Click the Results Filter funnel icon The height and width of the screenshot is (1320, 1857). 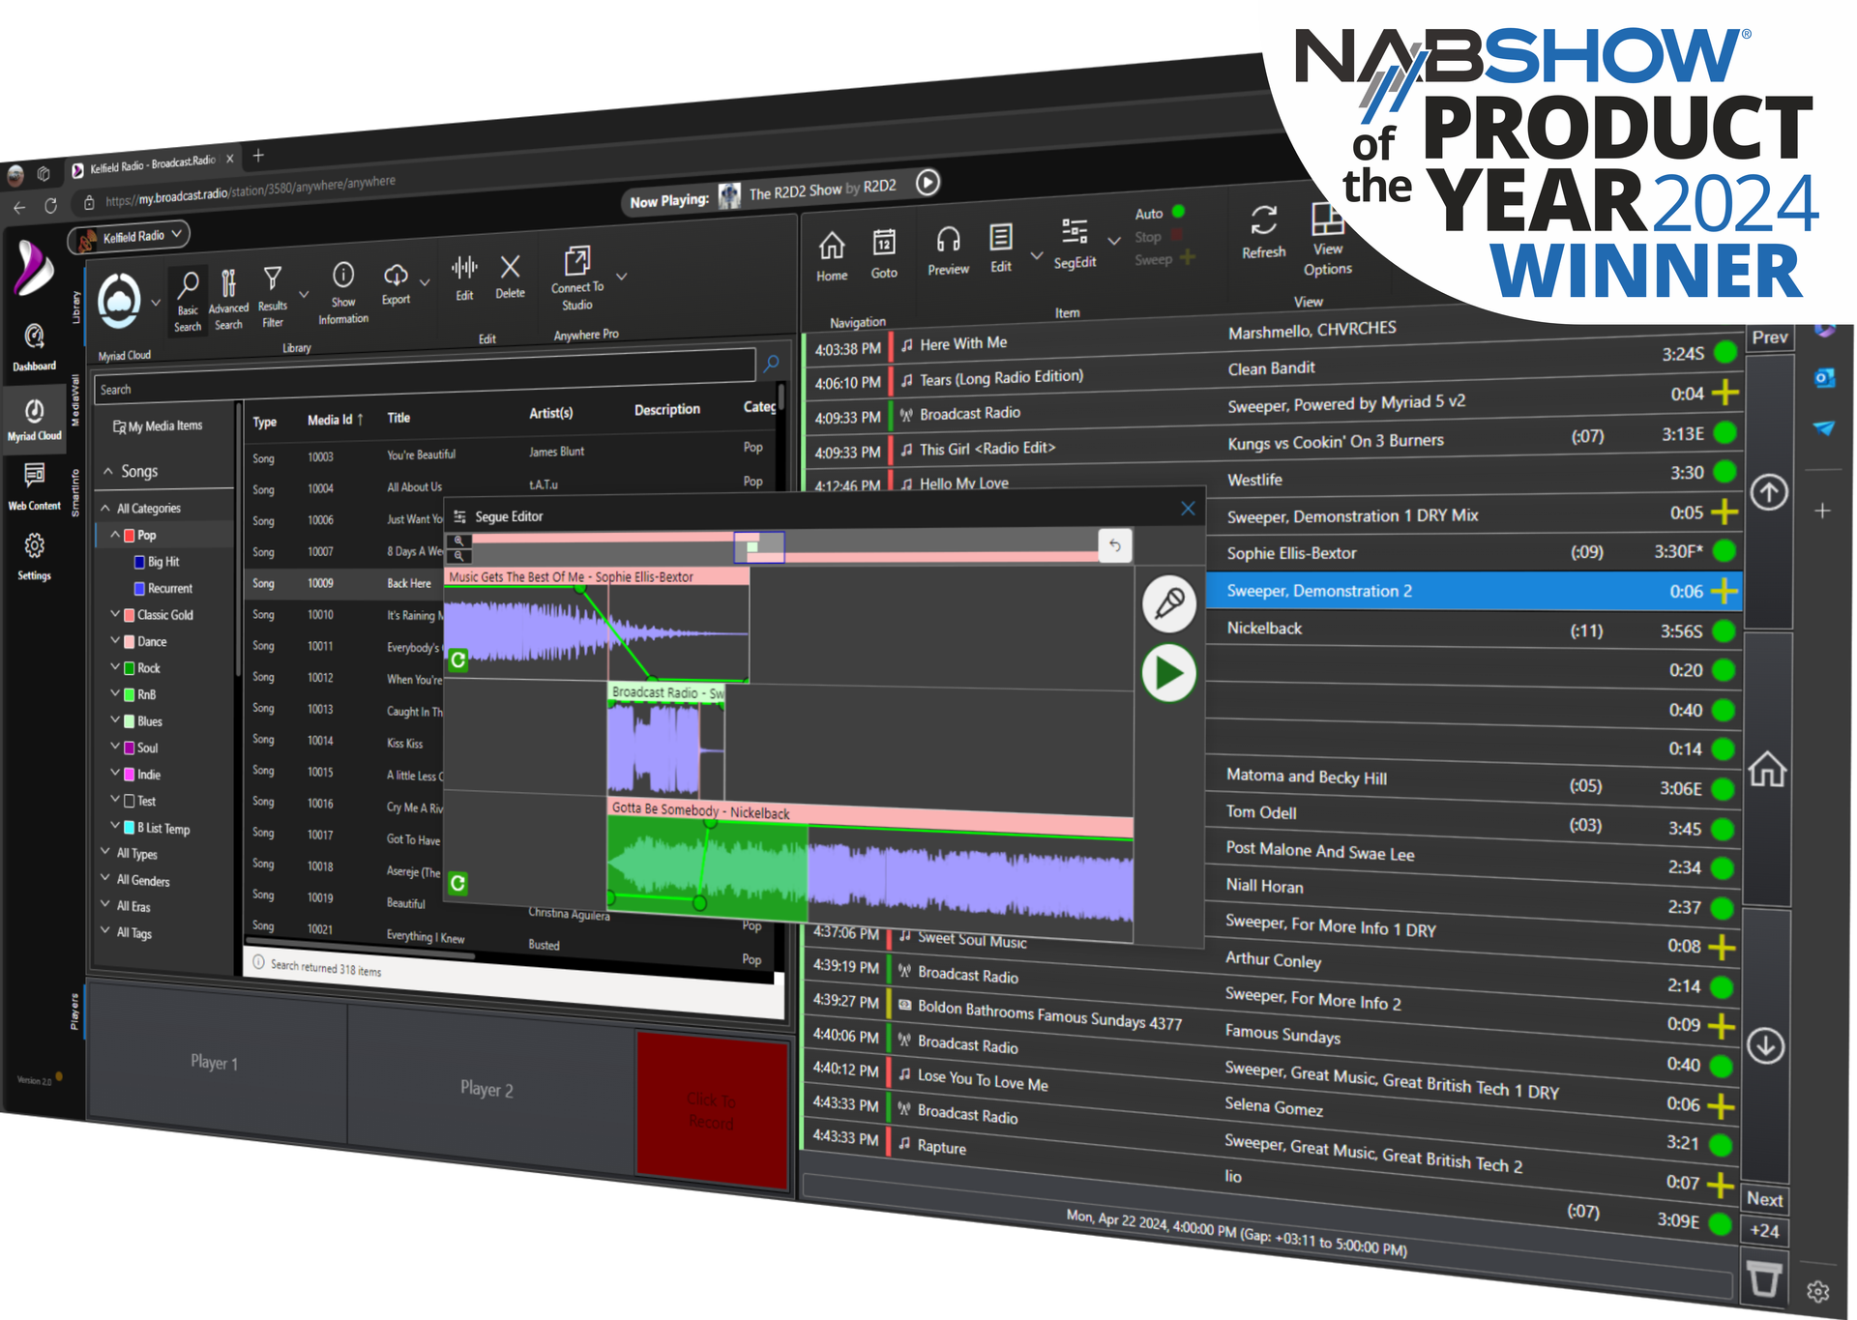[x=273, y=280]
